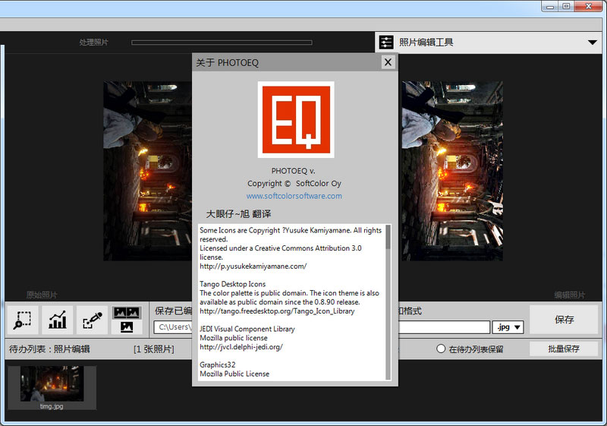This screenshot has height=426, width=607.
Task: Select the eyedropper color picker tool
Action: tap(92, 320)
